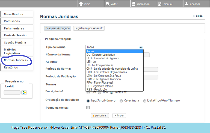Select DL - Decreto Legislativo option
Viewport: 210px width, 133px height.
[x=100, y=55]
